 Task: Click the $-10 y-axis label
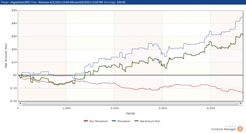tap(14, 88)
